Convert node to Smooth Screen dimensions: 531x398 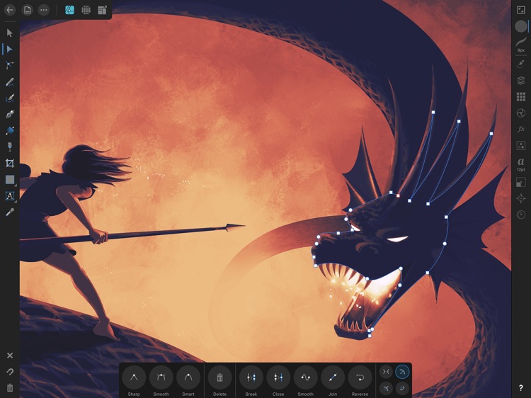(x=161, y=377)
